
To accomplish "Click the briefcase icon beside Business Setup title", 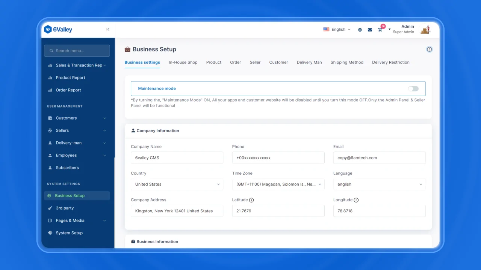I will tap(127, 49).
